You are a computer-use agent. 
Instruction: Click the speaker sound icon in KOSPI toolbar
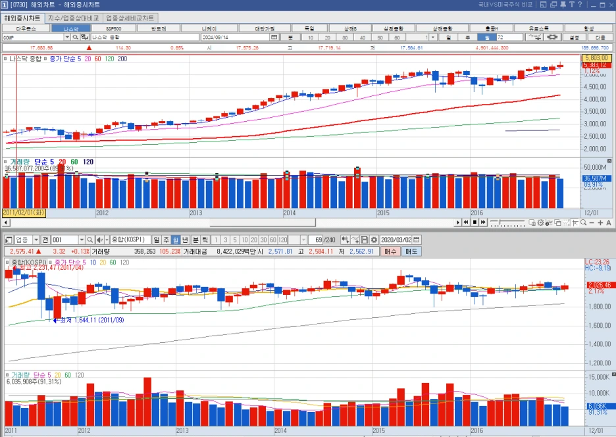(x=100, y=240)
